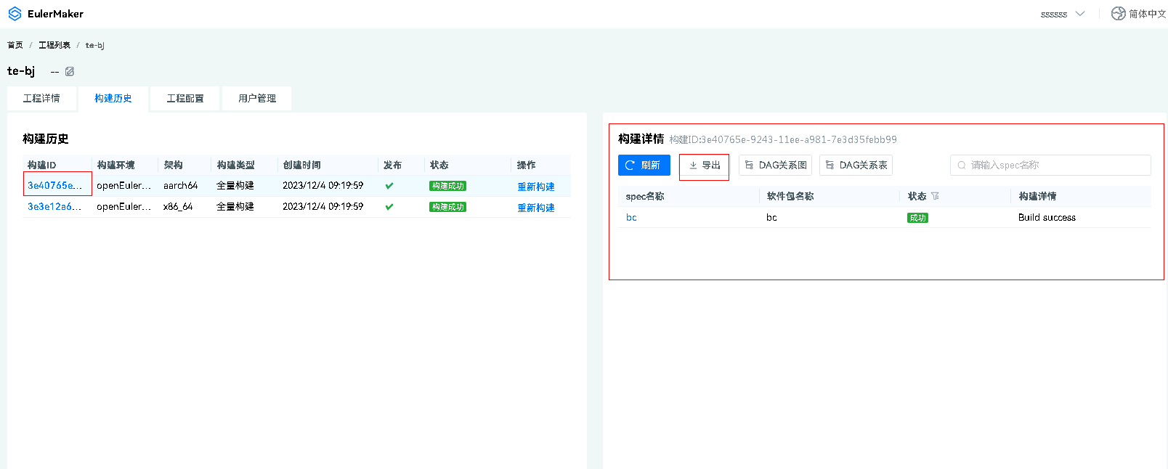The image size is (1168, 469).
Task: Switch to the 工程详情 tab
Action: [x=41, y=98]
